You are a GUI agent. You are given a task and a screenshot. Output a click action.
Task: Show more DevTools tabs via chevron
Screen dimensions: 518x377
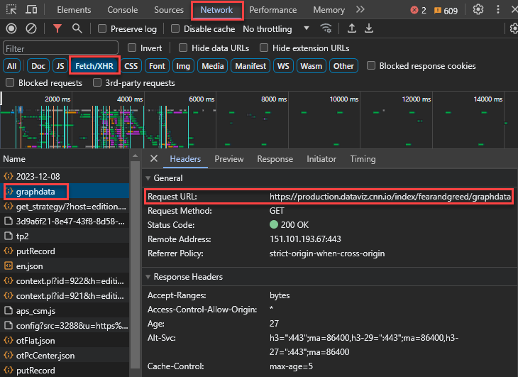pyautogui.click(x=360, y=10)
